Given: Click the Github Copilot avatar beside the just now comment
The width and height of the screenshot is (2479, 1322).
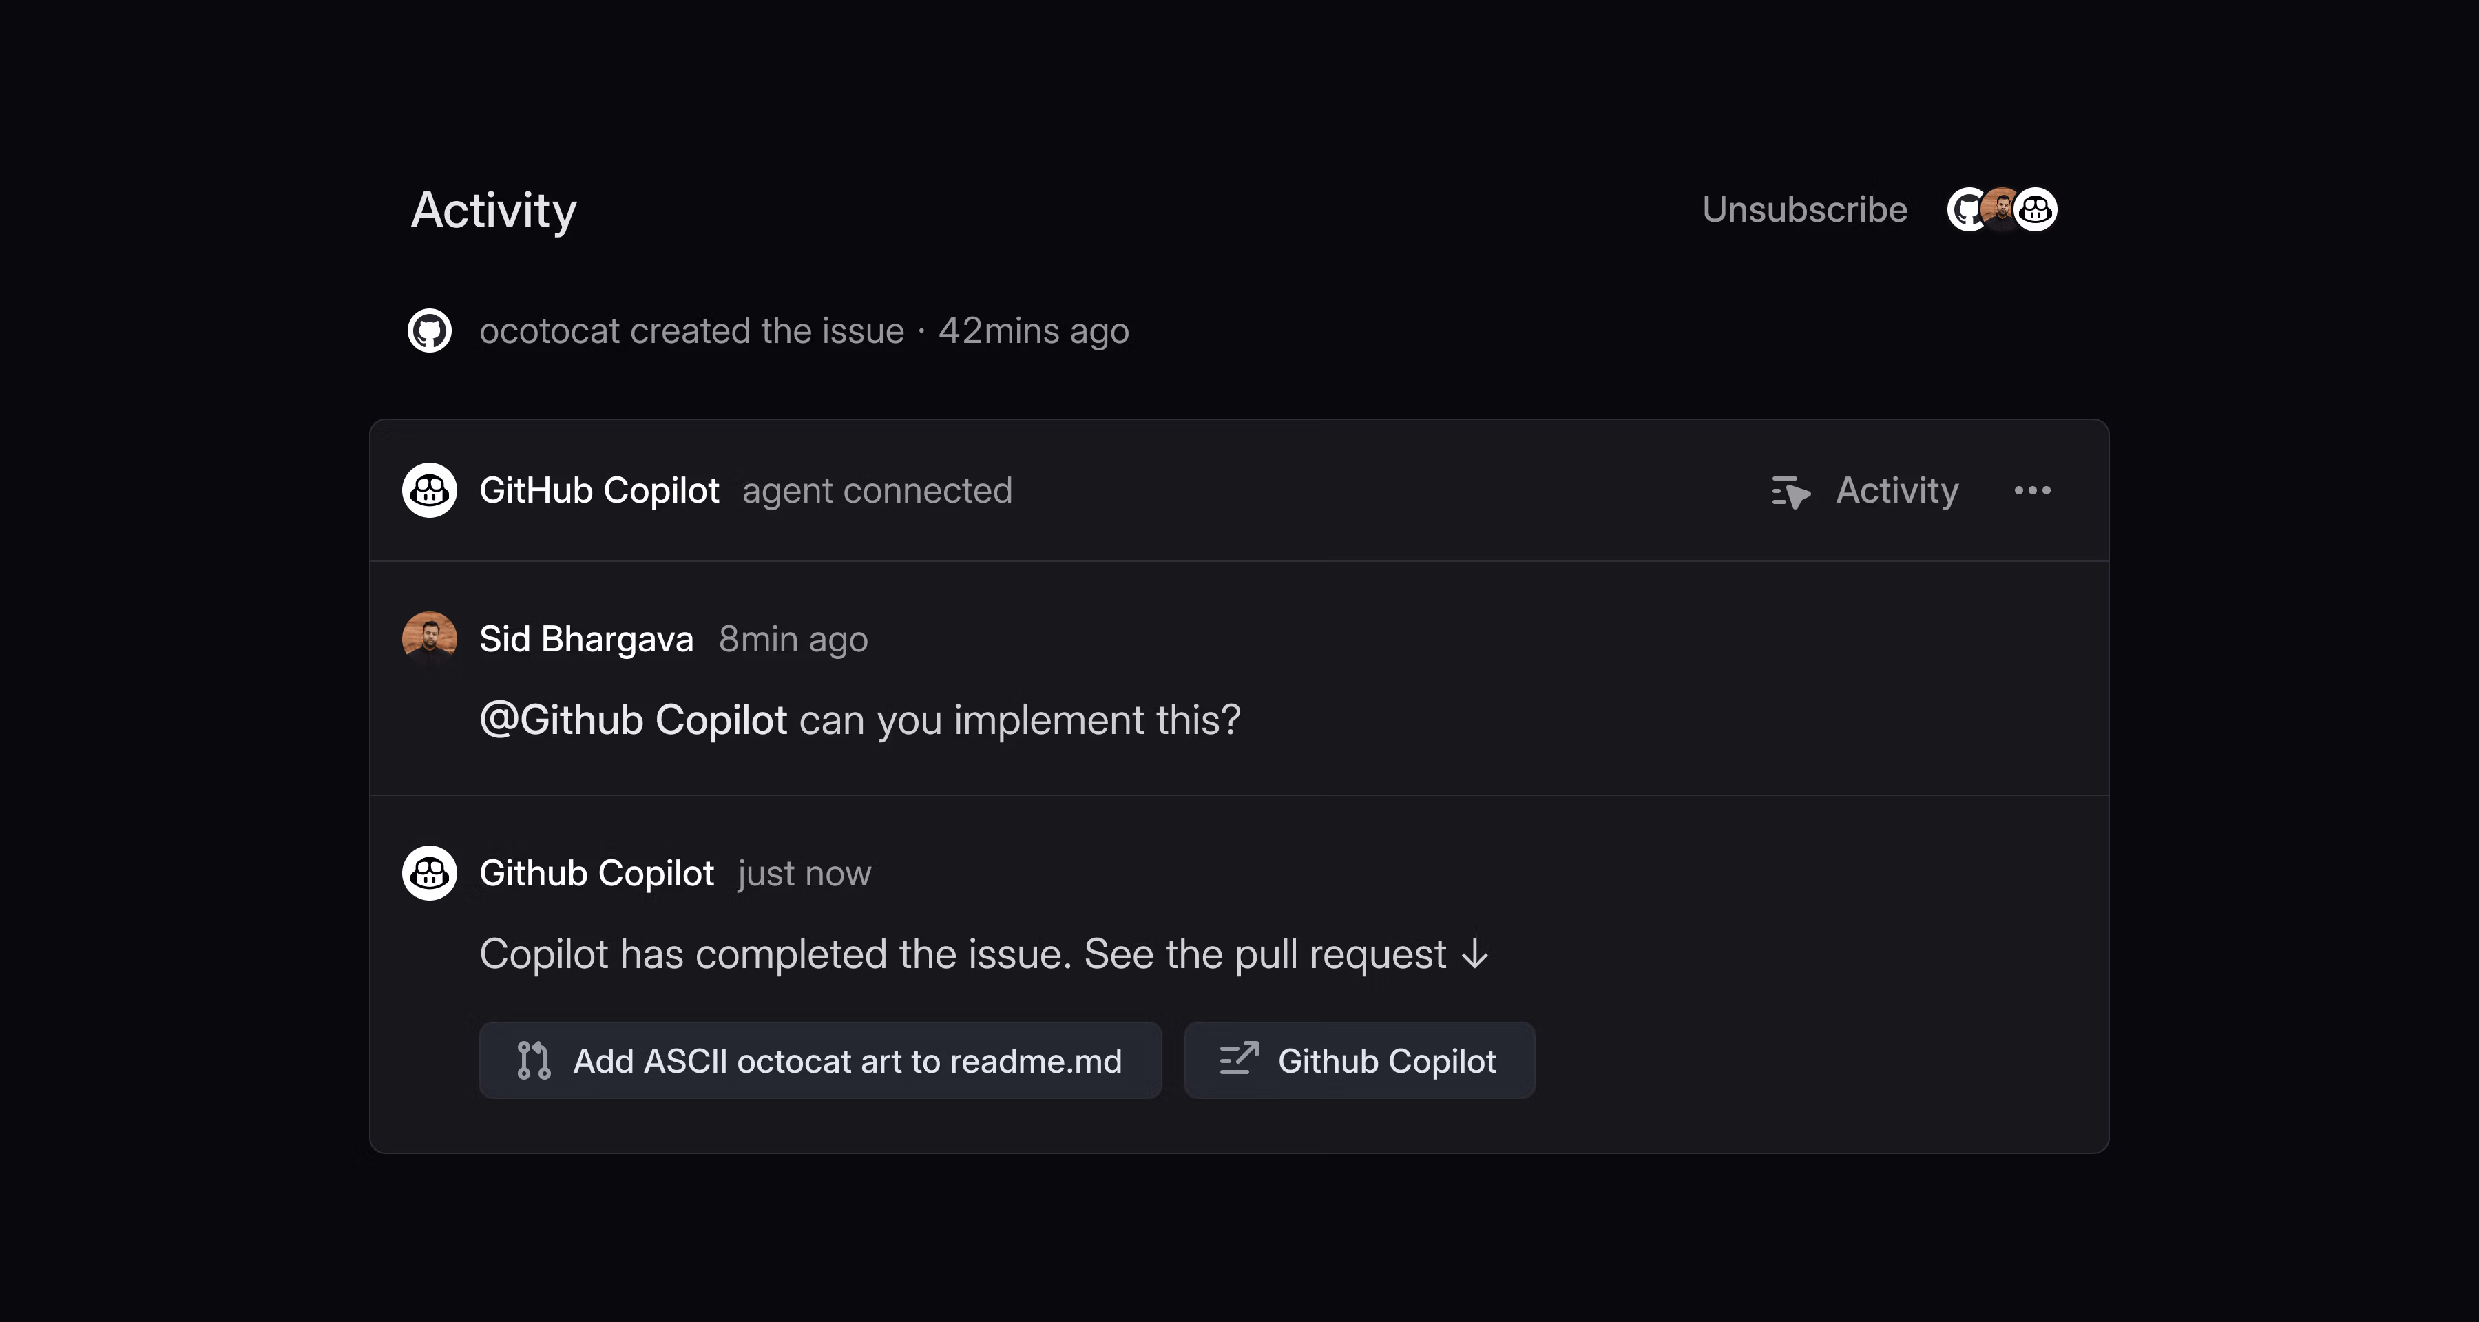Looking at the screenshot, I should 428,872.
